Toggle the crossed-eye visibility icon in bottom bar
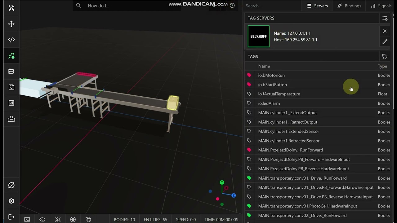 point(42,220)
